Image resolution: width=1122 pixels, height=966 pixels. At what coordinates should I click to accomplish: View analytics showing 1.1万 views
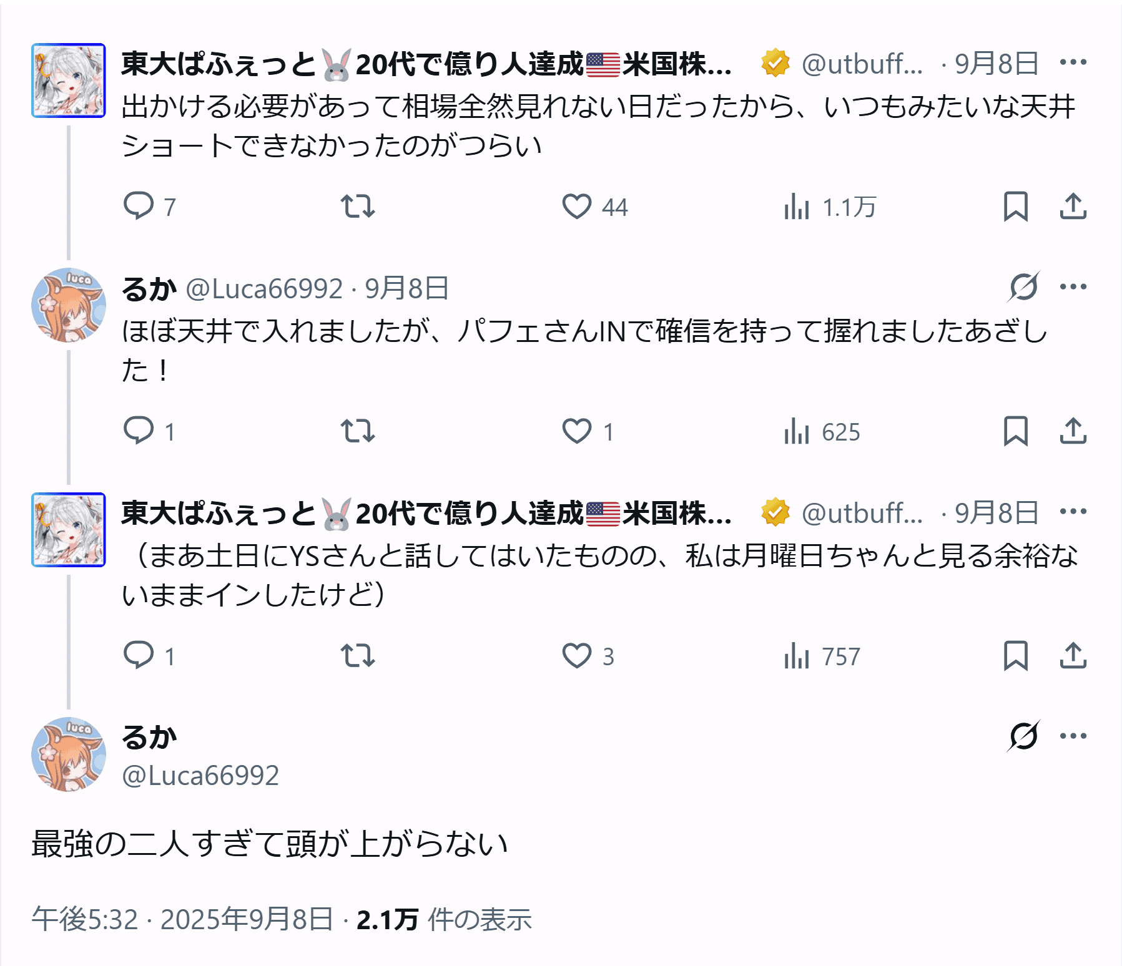coord(797,207)
